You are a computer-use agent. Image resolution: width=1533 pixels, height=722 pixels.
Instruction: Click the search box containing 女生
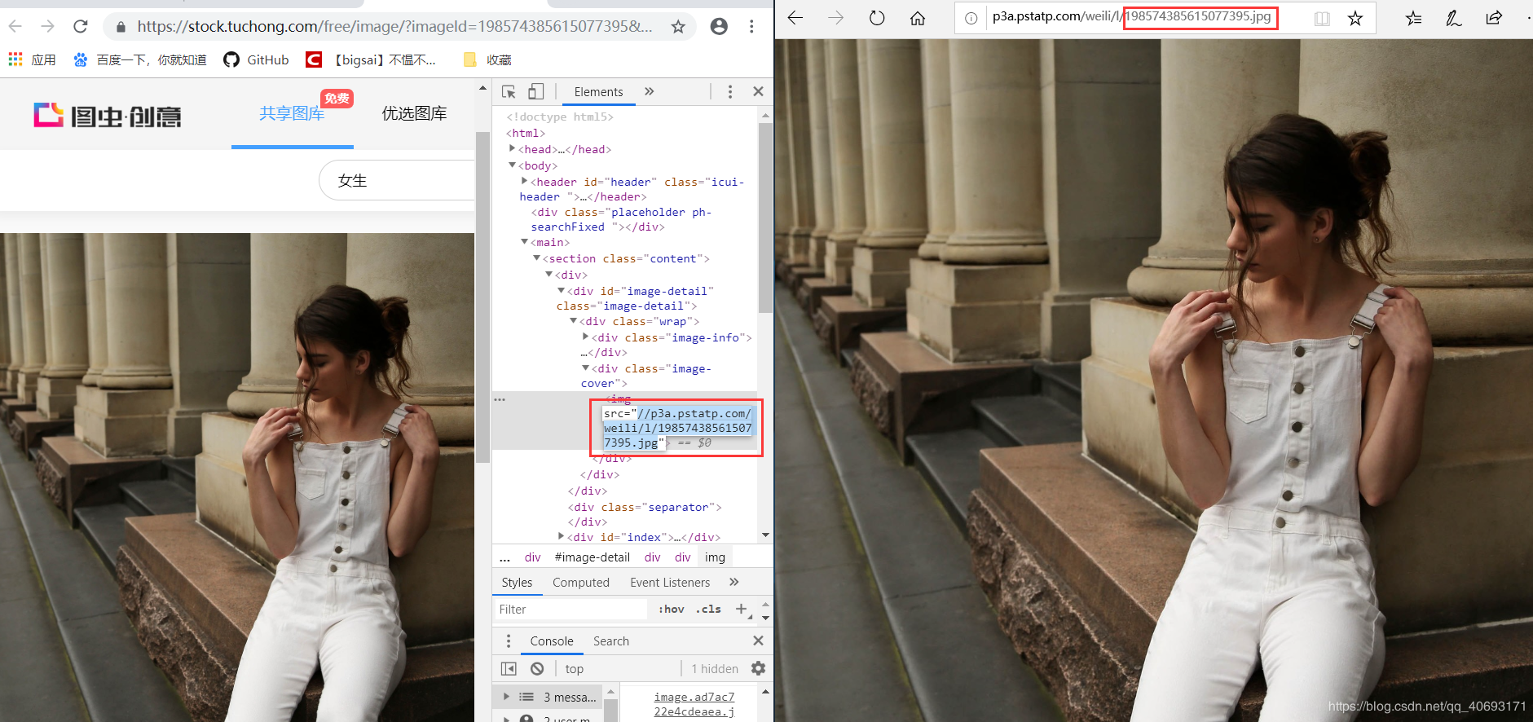coord(397,180)
